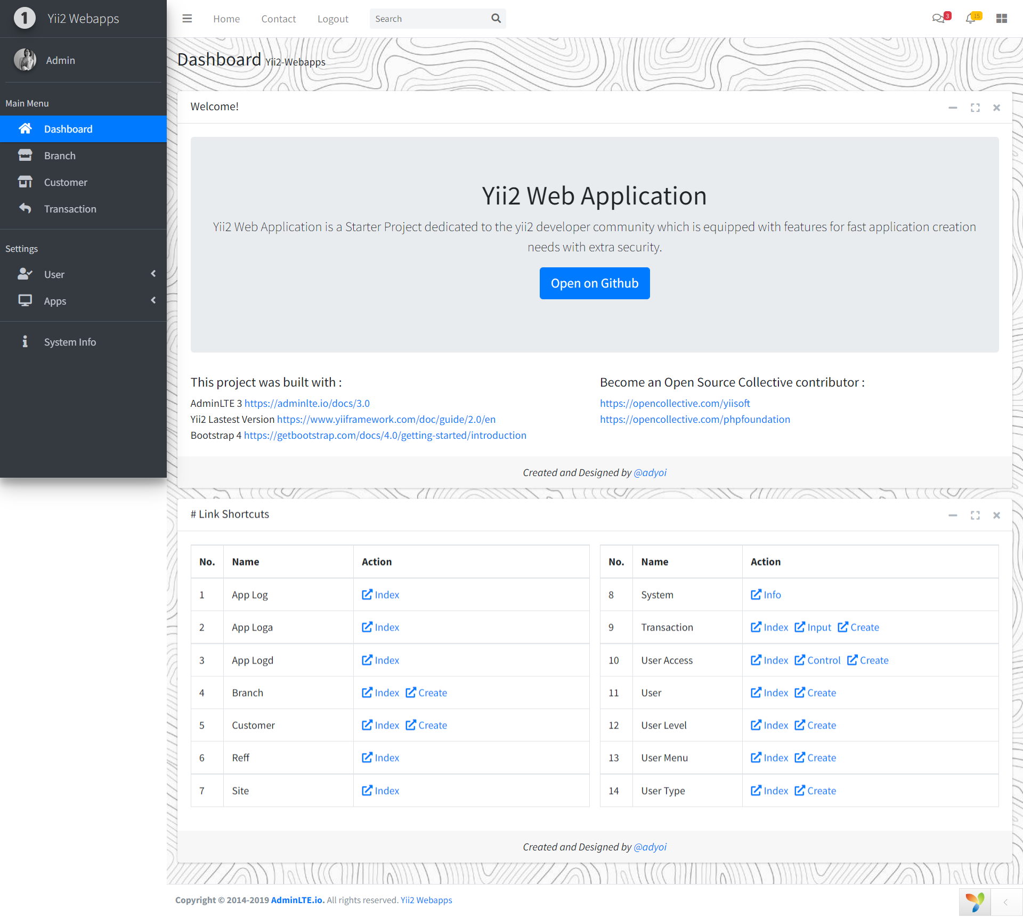Click the Apps sidebar icon
This screenshot has width=1023, height=917.
click(23, 301)
